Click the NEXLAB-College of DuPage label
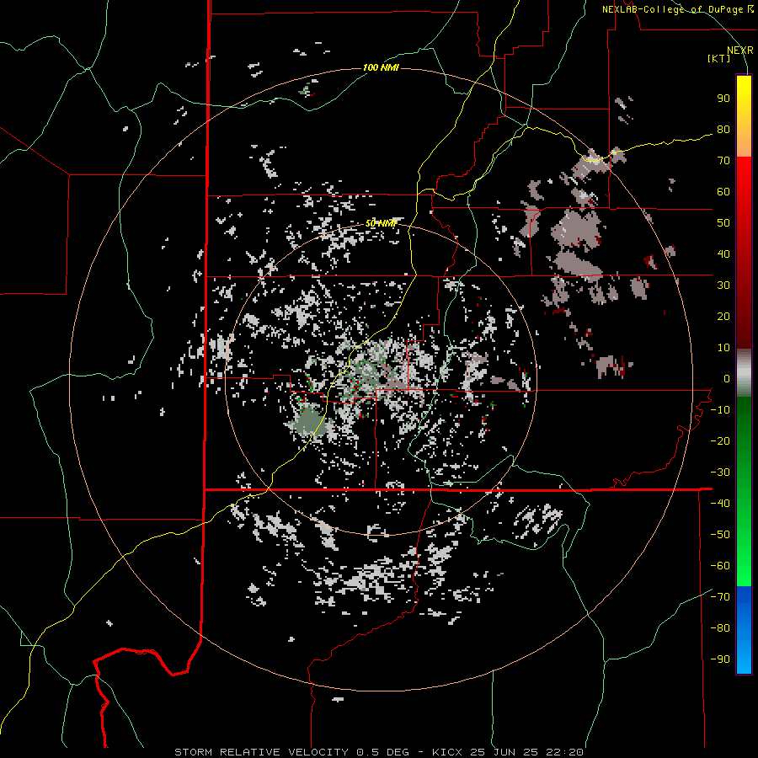This screenshot has height=758, width=758. [677, 9]
